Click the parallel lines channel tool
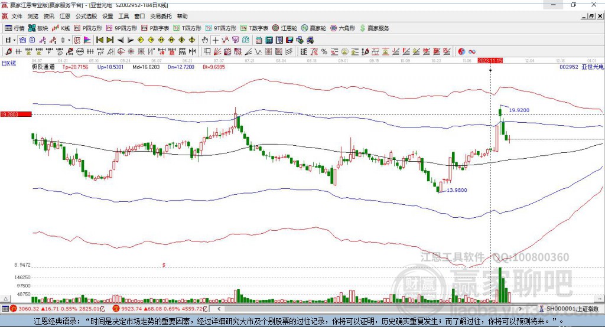605x327 pixels. (x=289, y=52)
